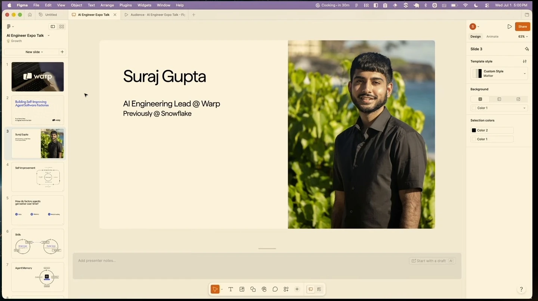Open the Custom Style template dropdown
Viewport: 538px width, 301px height.
coord(499,73)
